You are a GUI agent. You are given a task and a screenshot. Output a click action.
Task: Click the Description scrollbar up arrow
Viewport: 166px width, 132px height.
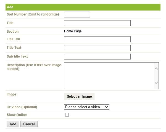(x=156, y=69)
